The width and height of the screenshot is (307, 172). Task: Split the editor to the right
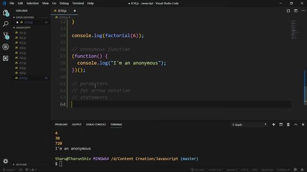click(x=295, y=11)
